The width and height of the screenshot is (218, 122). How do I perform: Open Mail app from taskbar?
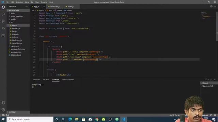pos(90,119)
